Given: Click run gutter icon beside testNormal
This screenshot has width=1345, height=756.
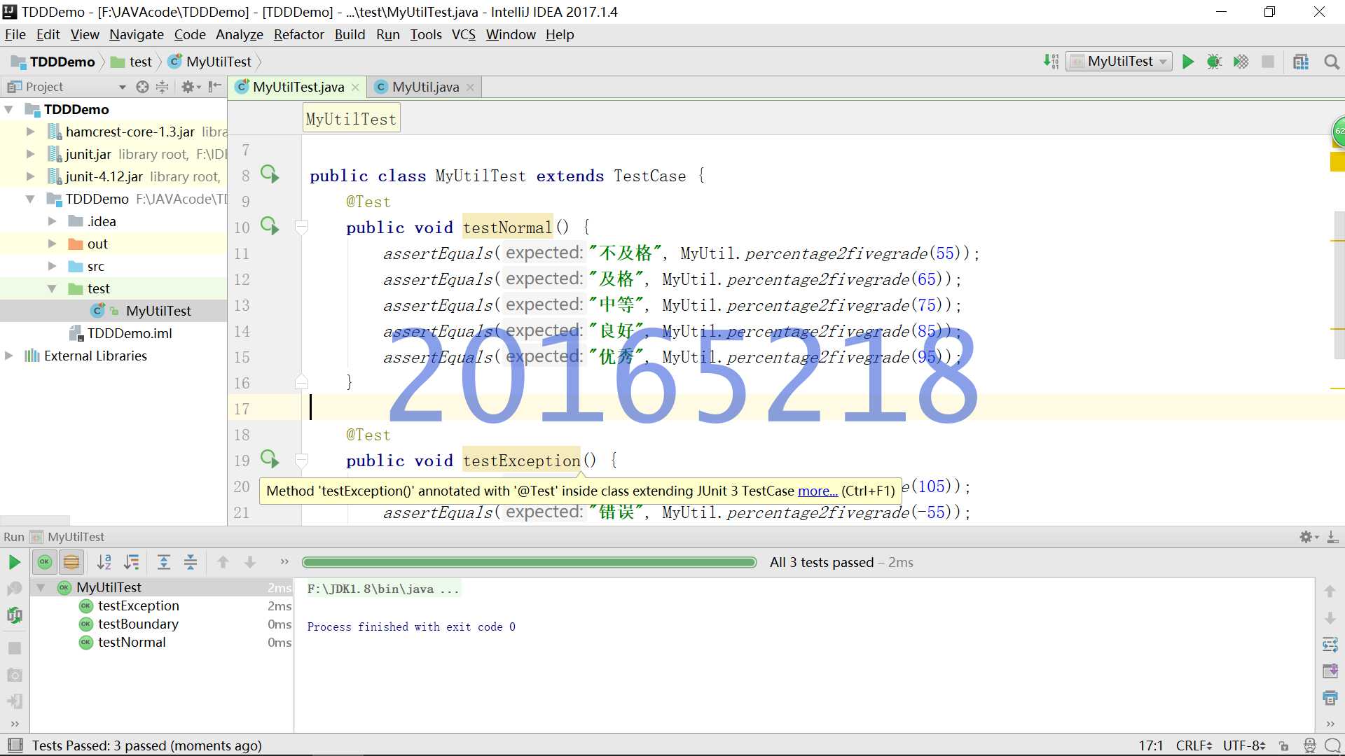Looking at the screenshot, I should tap(270, 225).
